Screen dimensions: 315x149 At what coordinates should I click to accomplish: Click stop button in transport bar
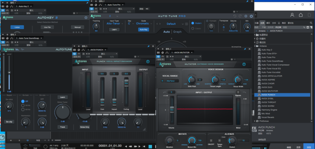150,146
